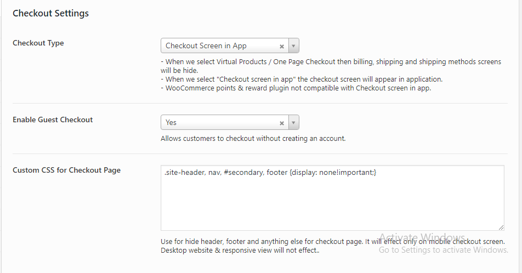Click the WooCommerce points & reward compatibility note
The width and height of the screenshot is (522, 273).
tap(296, 88)
